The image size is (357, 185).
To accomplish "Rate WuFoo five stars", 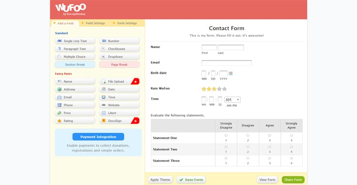I will [225, 89].
